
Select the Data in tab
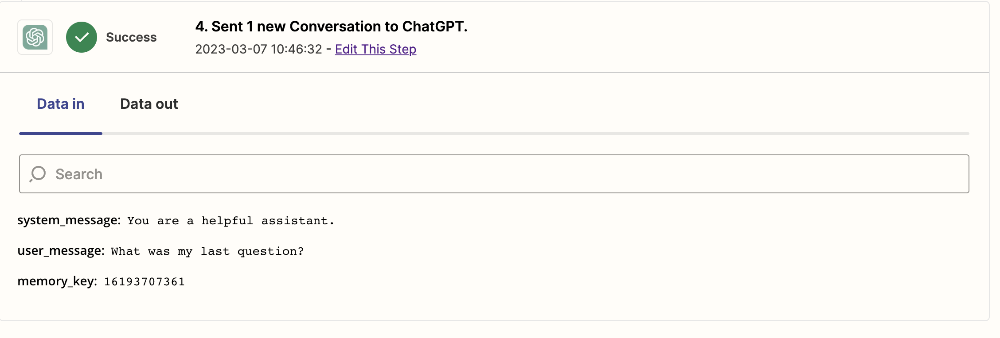61,104
